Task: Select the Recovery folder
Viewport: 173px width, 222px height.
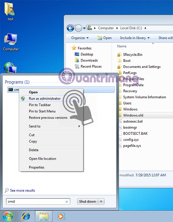Action: (x=128, y=91)
